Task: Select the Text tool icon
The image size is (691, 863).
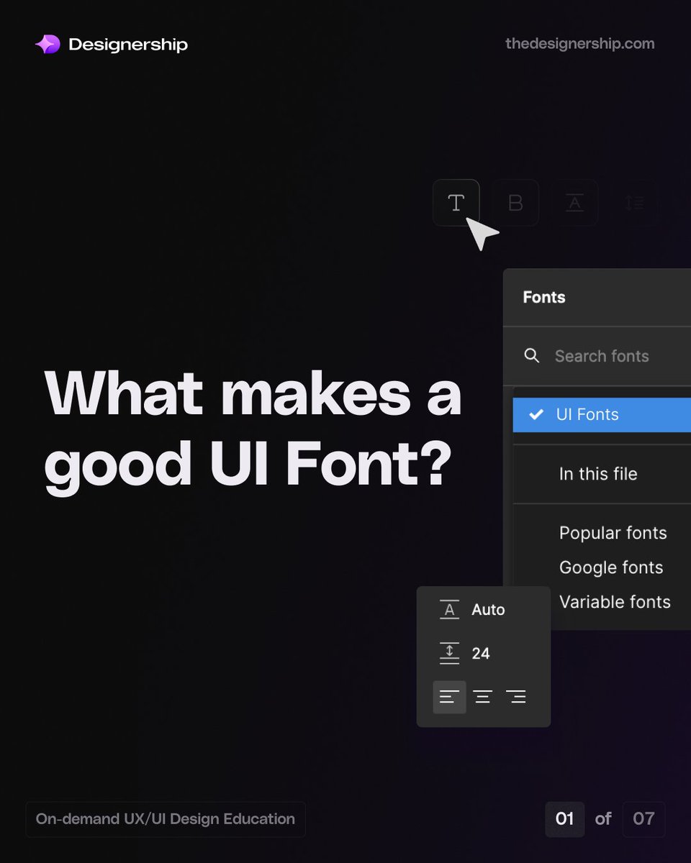Action: click(456, 203)
